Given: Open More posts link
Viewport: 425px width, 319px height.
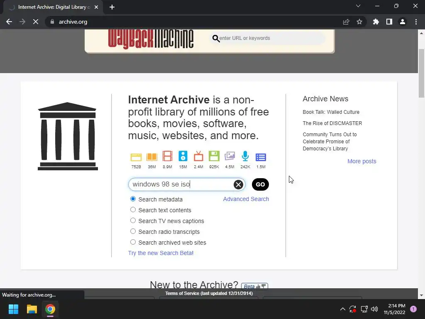Looking at the screenshot, I should 362,161.
